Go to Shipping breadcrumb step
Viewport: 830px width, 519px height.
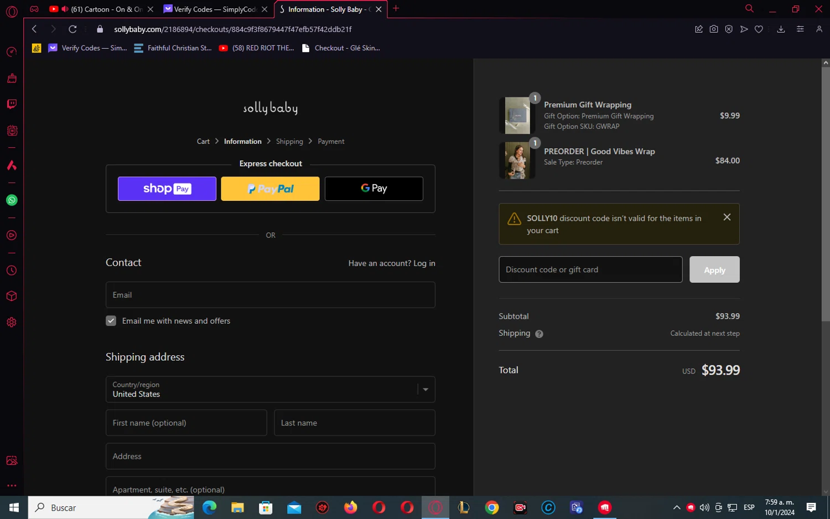tap(289, 142)
